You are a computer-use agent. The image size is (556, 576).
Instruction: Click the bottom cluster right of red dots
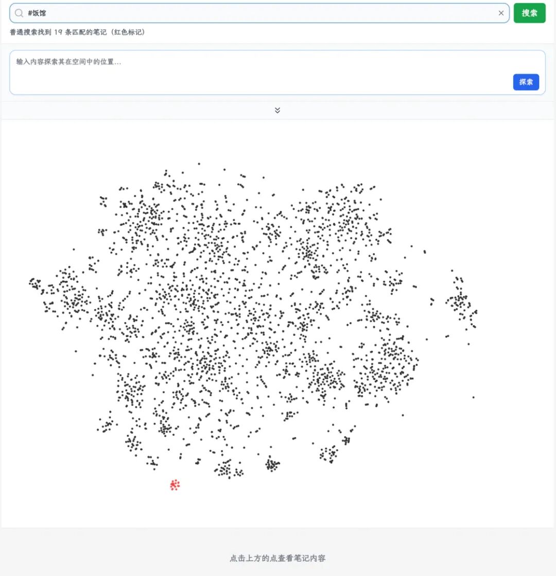(x=224, y=469)
